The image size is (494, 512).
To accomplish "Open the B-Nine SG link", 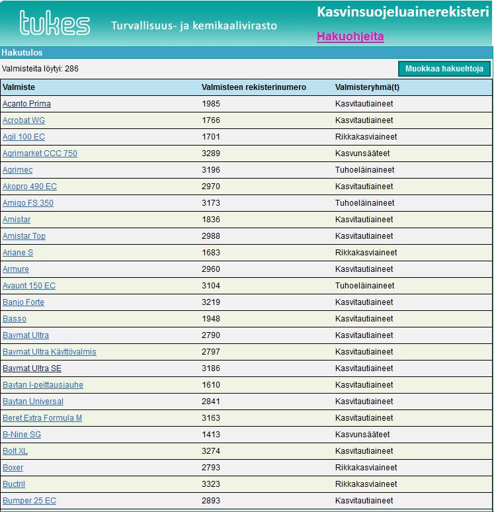I will (22, 435).
